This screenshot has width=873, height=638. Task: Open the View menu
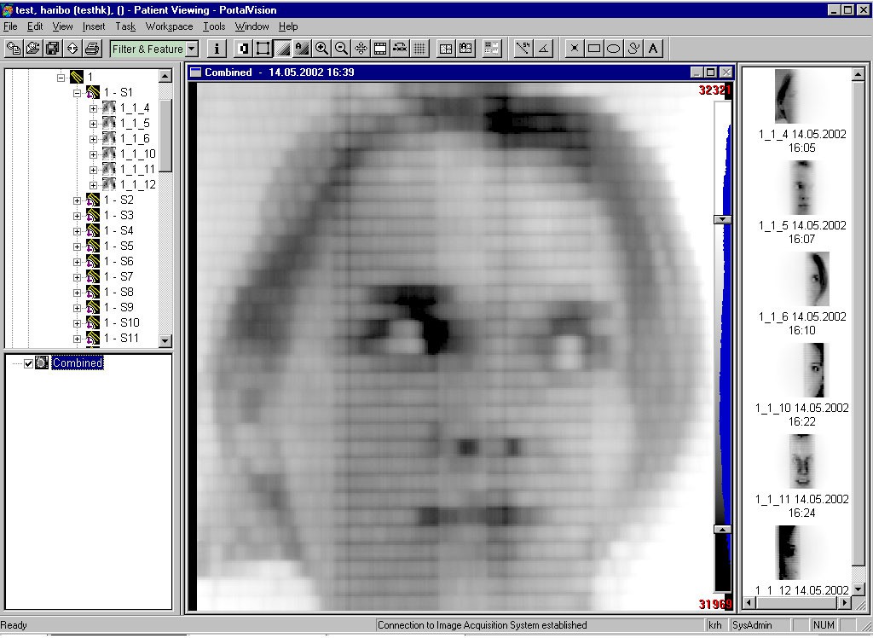62,26
